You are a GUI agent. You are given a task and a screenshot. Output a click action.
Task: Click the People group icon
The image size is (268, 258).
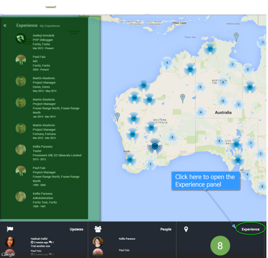[98, 229]
